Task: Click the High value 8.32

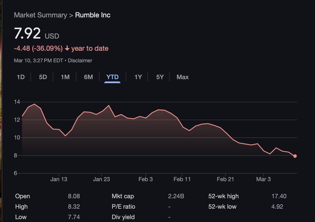Action: (74, 207)
